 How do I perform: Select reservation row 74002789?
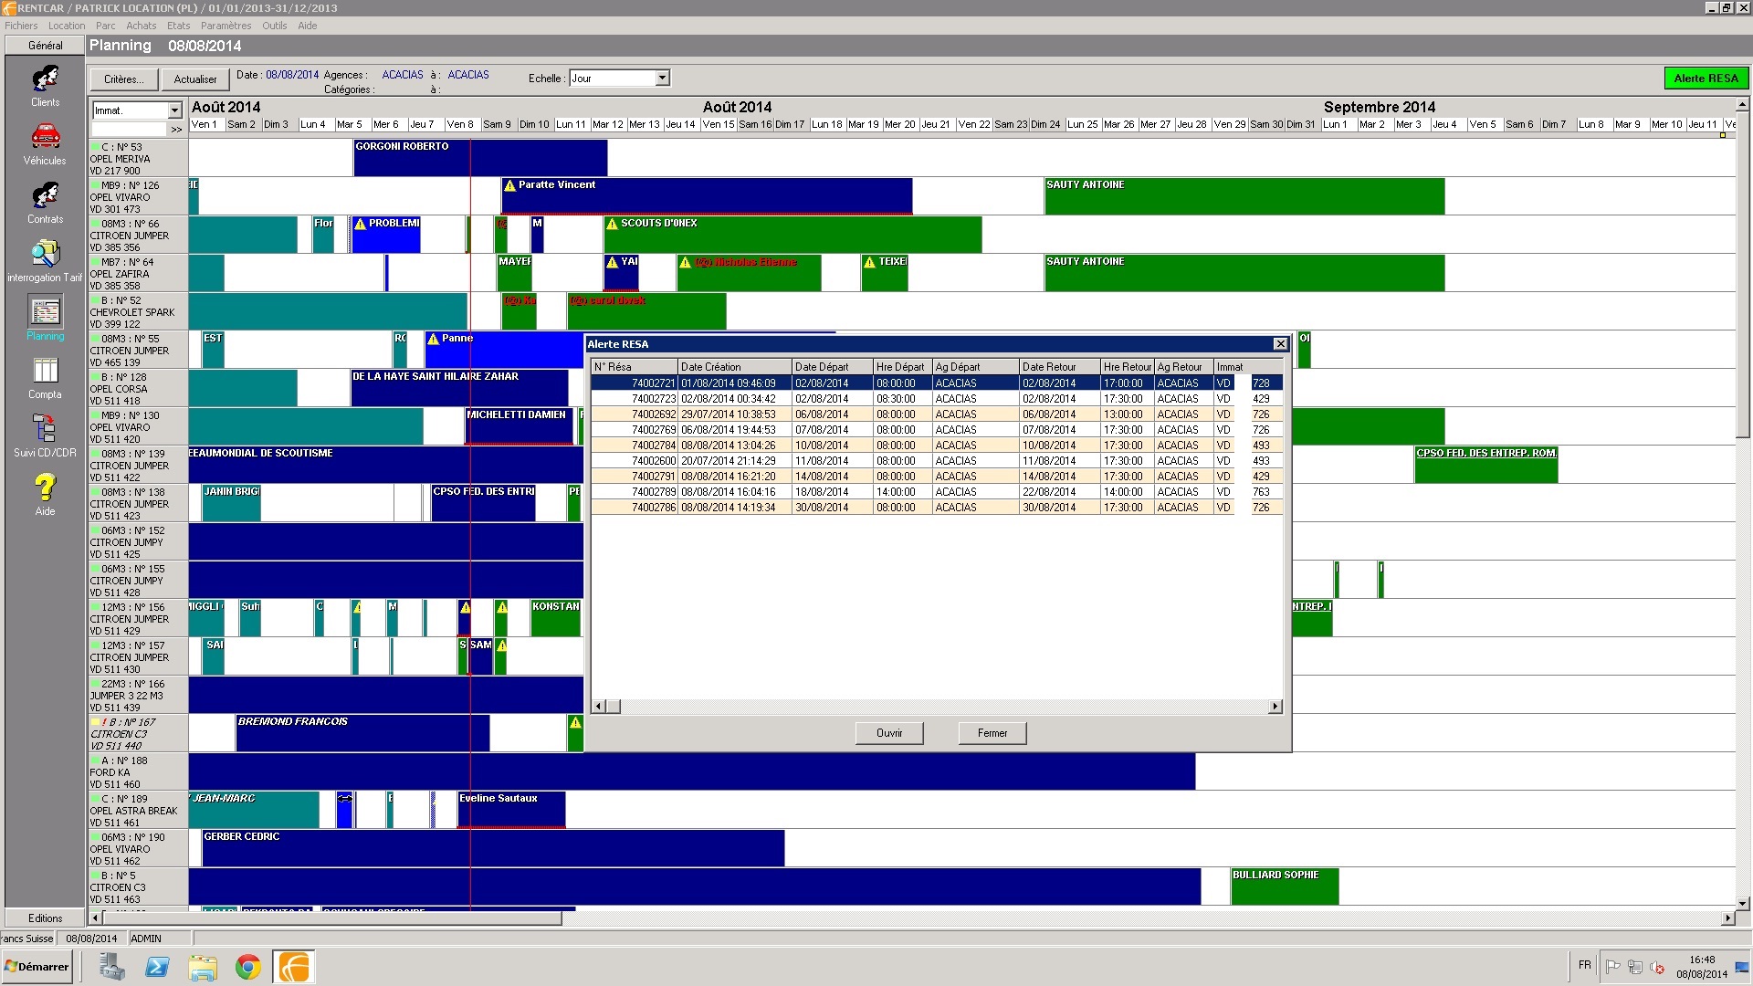(937, 492)
